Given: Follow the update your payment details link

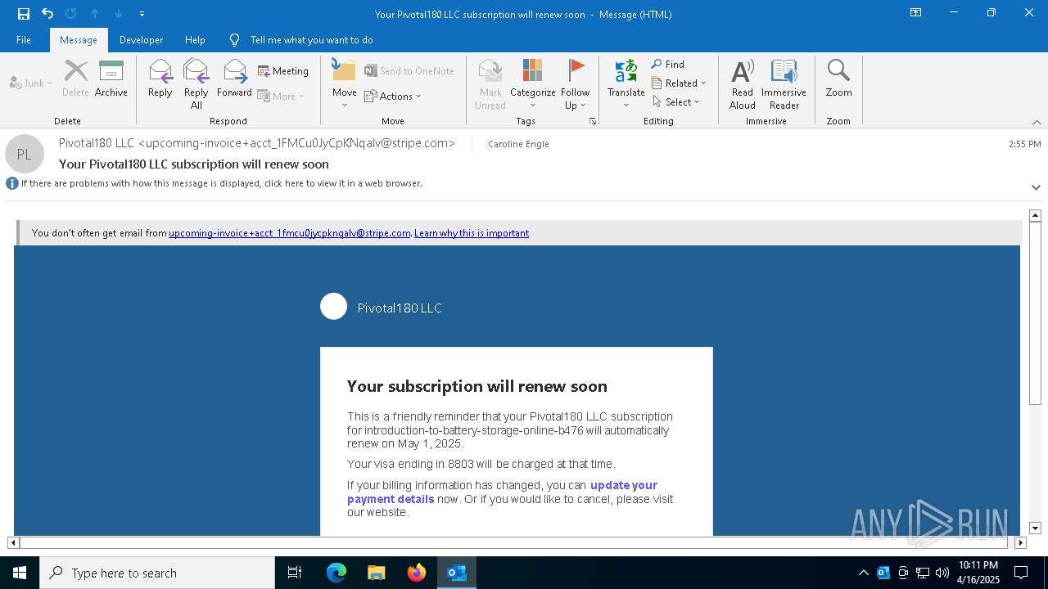Looking at the screenshot, I should tap(502, 492).
